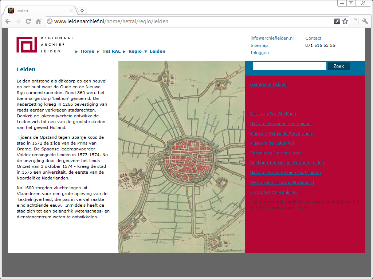Click the arrow before Regio
The height and width of the screenshot is (279, 373).
(124, 52)
